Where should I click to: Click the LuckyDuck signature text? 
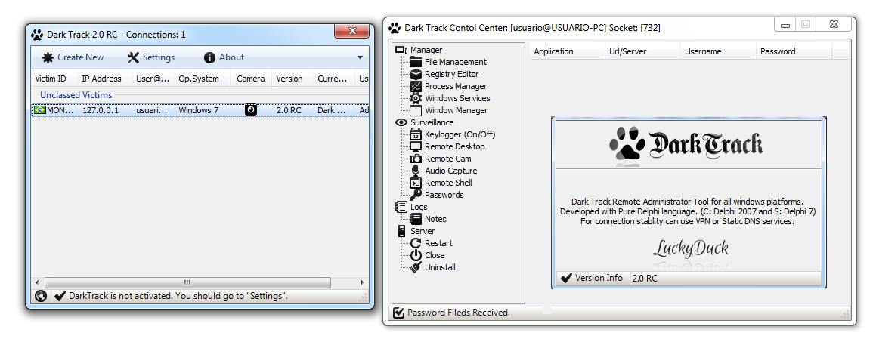[x=691, y=248]
